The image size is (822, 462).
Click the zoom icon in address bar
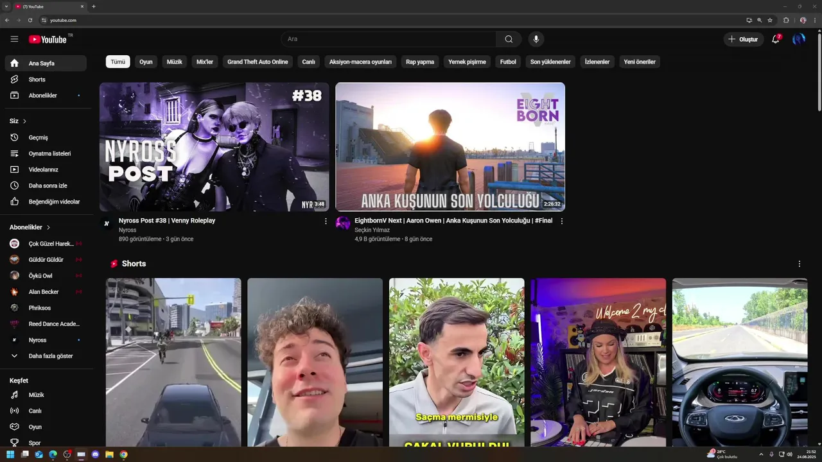(760, 20)
